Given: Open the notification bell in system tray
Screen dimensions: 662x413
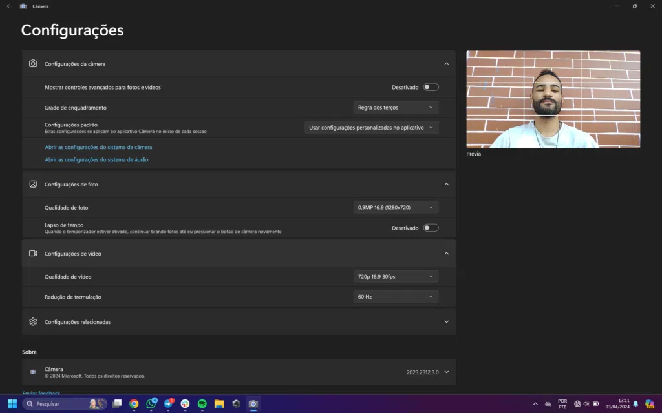Looking at the screenshot, I should pos(635,404).
